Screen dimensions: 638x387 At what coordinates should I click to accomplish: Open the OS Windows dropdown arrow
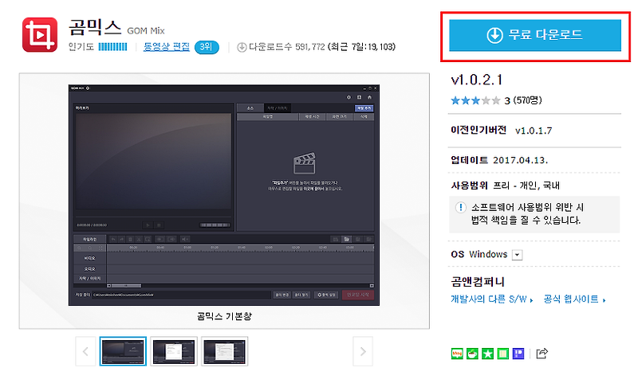(x=517, y=255)
